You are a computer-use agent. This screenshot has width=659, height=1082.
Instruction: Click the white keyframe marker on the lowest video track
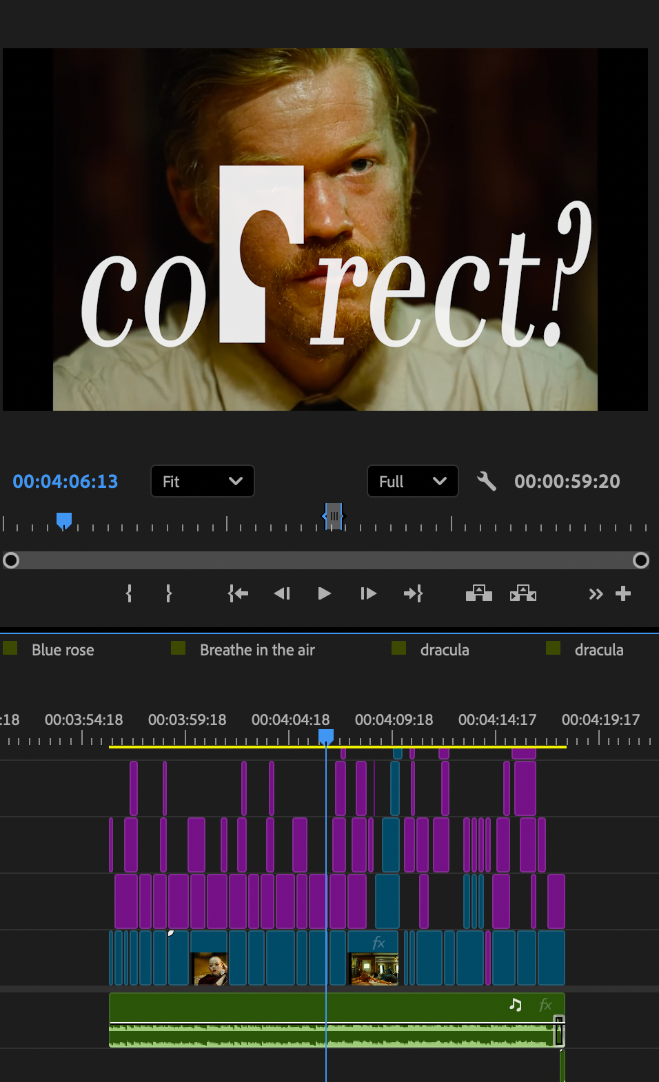point(171,933)
